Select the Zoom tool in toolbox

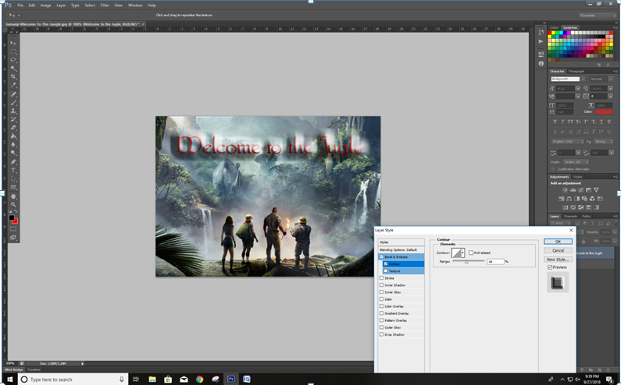(x=13, y=204)
